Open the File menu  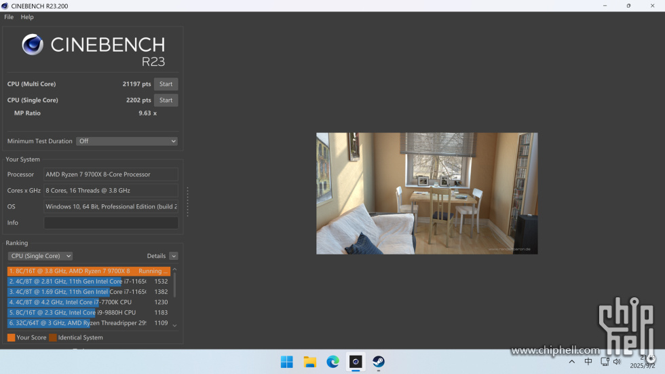point(9,17)
